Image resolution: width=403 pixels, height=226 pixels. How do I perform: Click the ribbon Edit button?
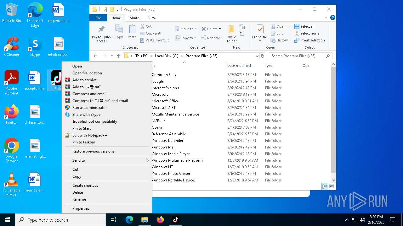click(x=277, y=33)
